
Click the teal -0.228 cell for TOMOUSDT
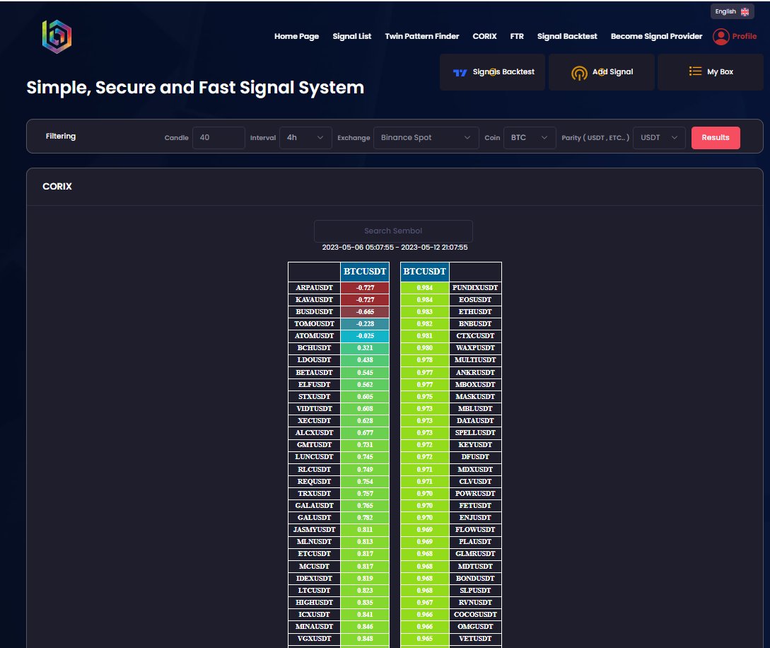pos(365,324)
